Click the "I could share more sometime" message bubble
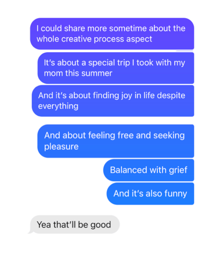 pos(112,34)
